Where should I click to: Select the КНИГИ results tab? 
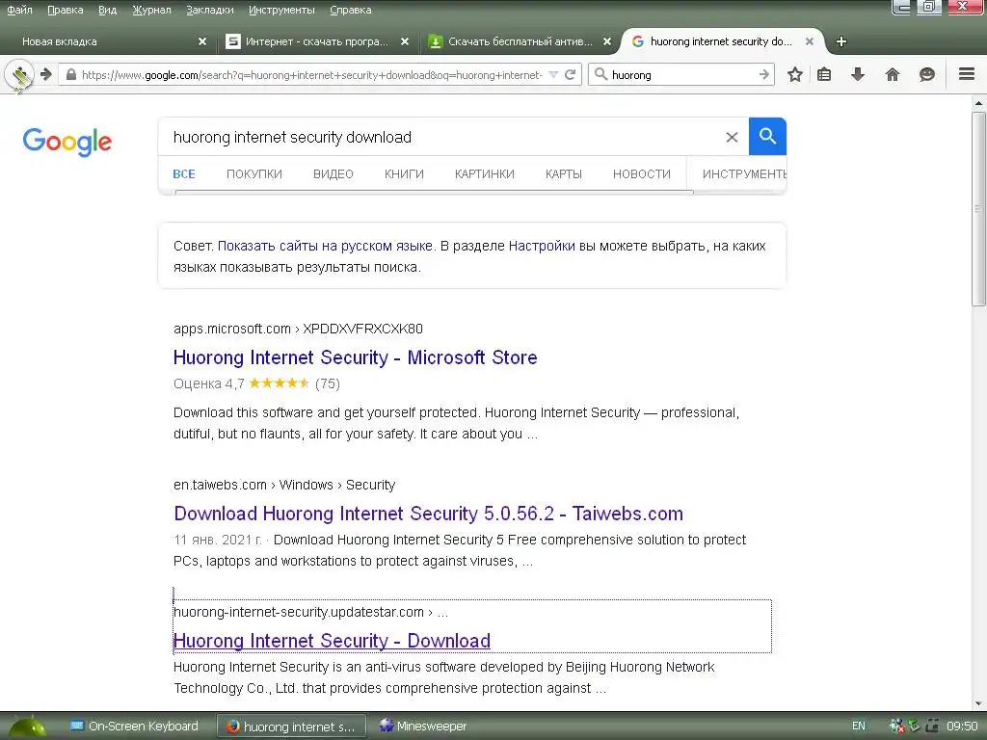(404, 174)
